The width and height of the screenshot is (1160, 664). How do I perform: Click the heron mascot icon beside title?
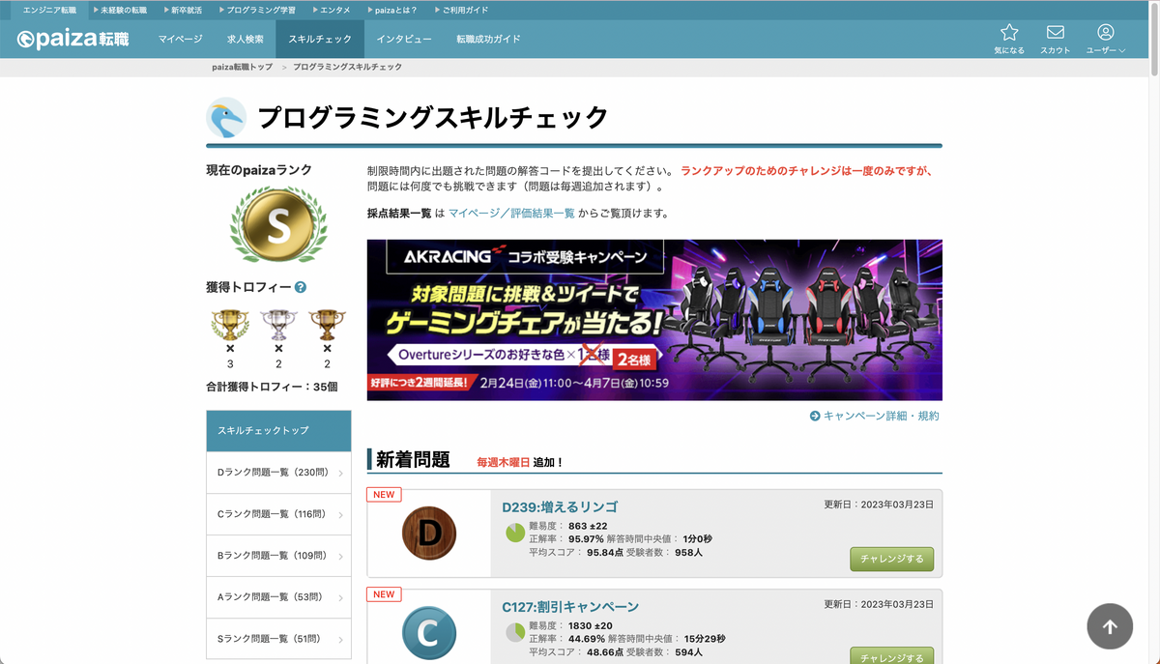[x=226, y=118]
